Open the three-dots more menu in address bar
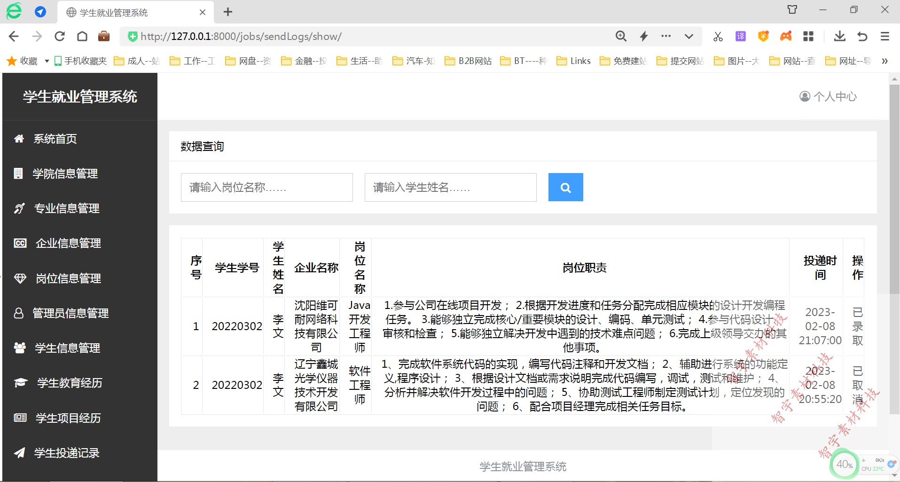This screenshot has height=482, width=900. [666, 36]
